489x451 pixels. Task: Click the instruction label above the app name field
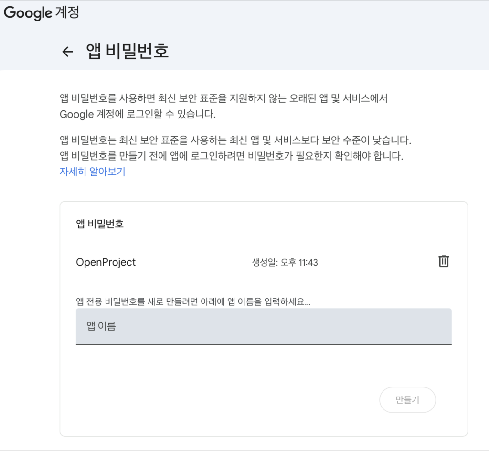(193, 301)
